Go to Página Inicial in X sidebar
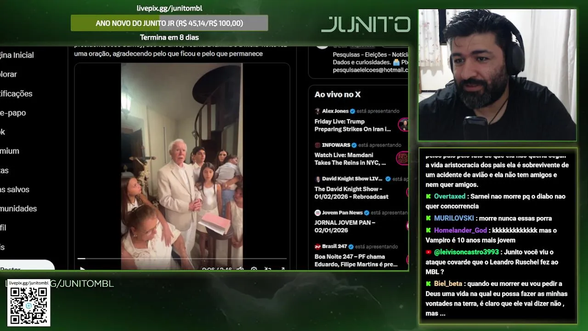Viewport: 588px width, 331px height. pos(17,55)
